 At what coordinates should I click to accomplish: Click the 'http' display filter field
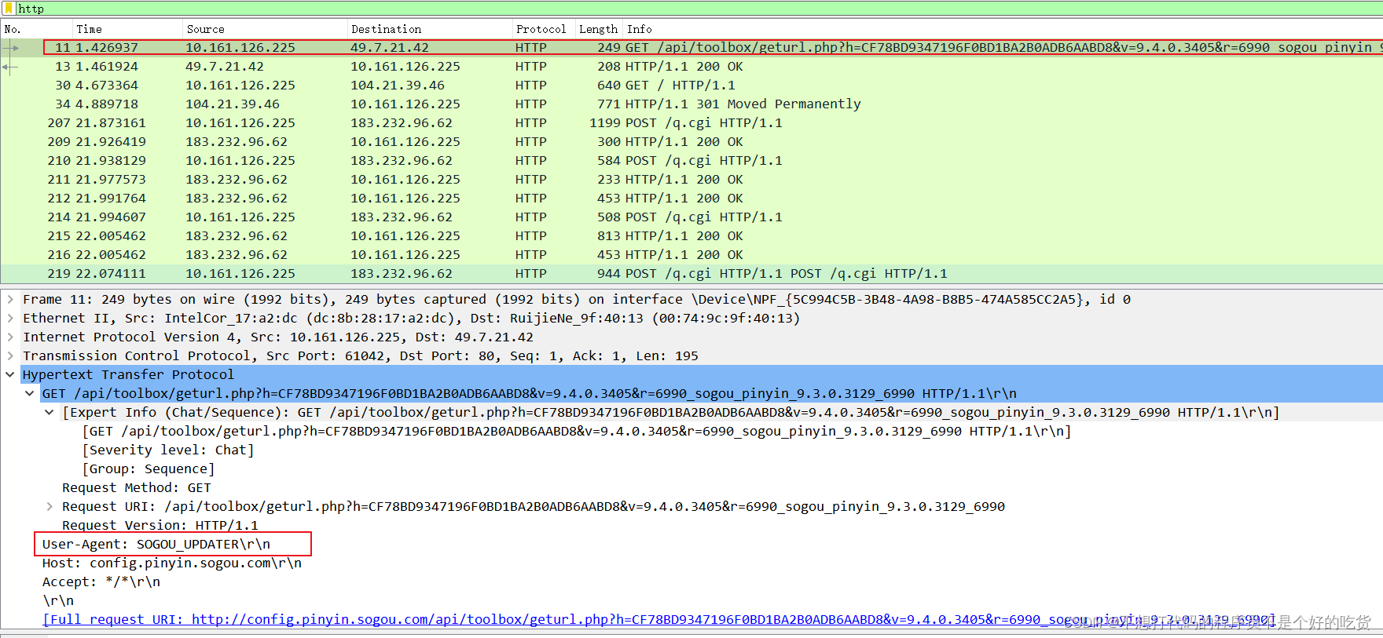[x=699, y=9]
